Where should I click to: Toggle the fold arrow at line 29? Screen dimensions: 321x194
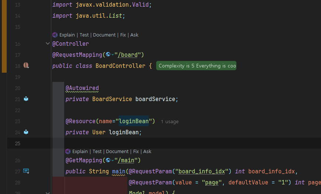[x=48, y=193]
